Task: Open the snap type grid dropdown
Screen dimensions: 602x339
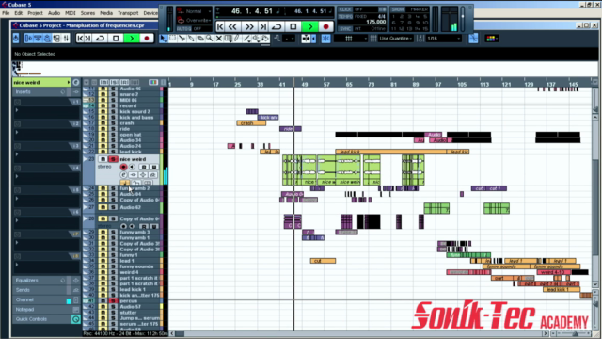Action: (351, 39)
